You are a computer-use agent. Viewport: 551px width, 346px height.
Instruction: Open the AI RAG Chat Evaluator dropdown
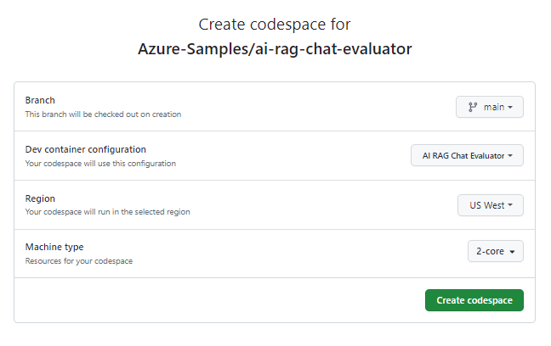[467, 156]
